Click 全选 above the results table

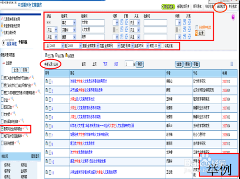click(x=179, y=64)
